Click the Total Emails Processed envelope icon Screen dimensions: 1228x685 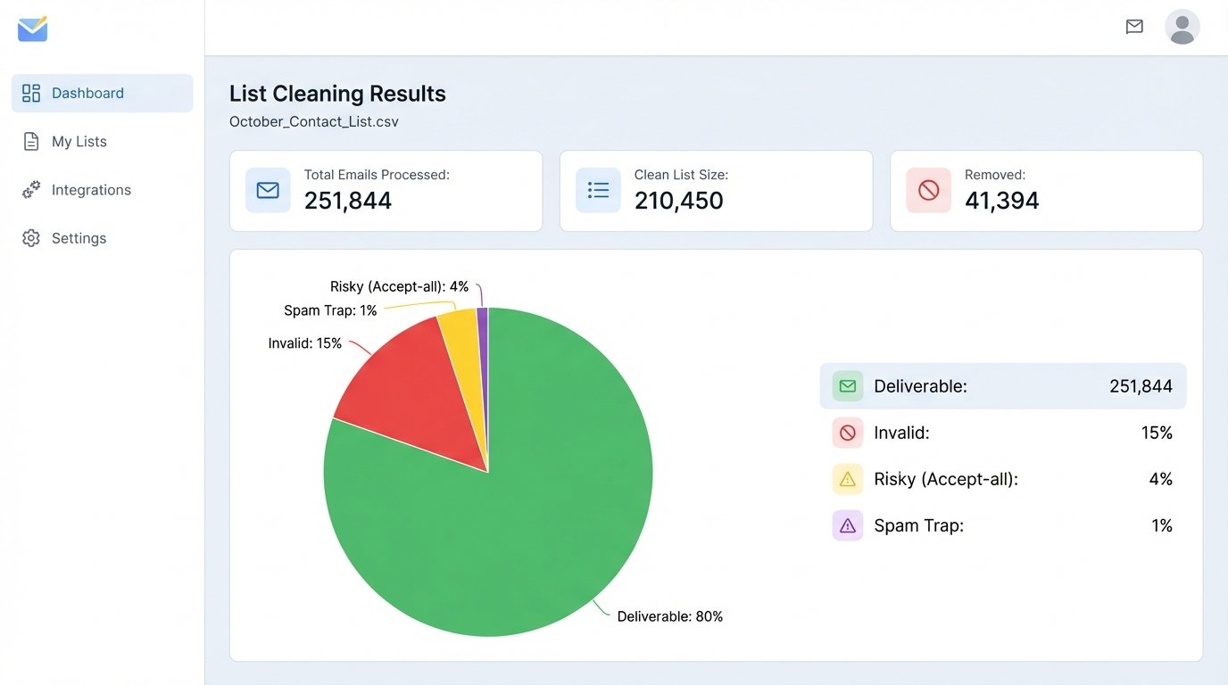[268, 190]
